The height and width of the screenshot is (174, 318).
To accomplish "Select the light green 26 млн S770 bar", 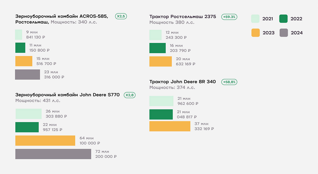I will (x=29, y=114).
